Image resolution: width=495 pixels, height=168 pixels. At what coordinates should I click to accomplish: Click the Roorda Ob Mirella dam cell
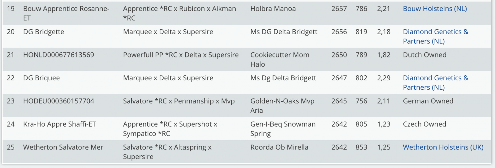(x=279, y=147)
